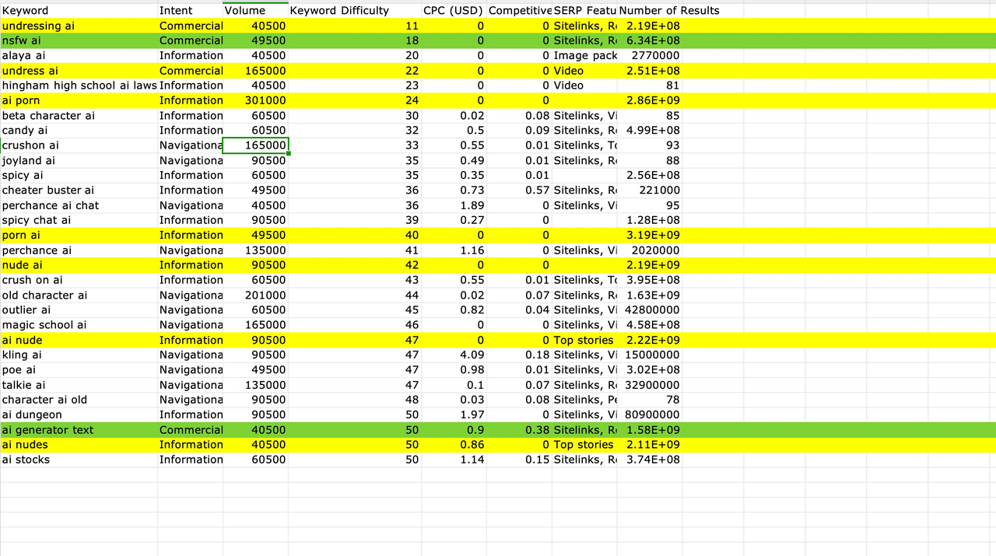Click the 'beta character ai' cell
Image resolution: width=996 pixels, height=556 pixels.
(x=79, y=116)
